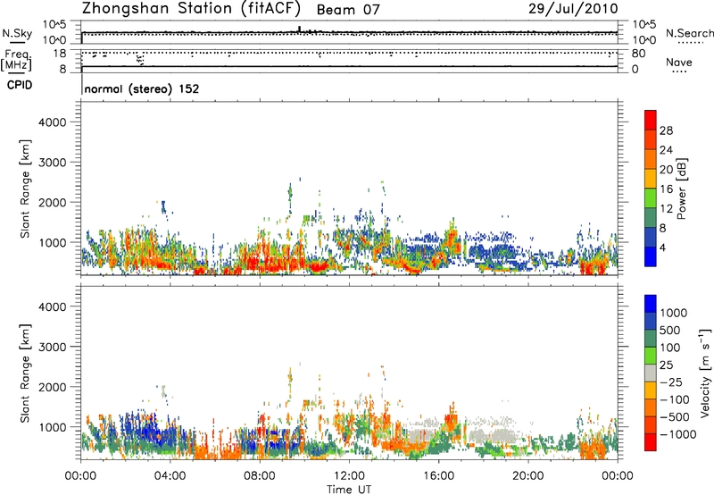
Task: Click the '20:00' time axis label
Action: [528, 476]
